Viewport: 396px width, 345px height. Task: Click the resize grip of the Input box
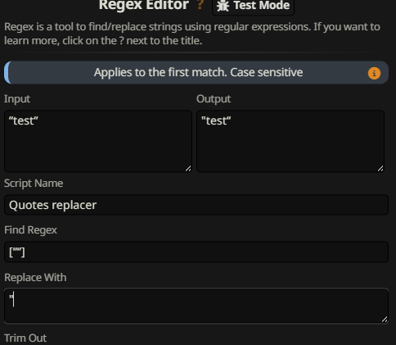tap(188, 169)
